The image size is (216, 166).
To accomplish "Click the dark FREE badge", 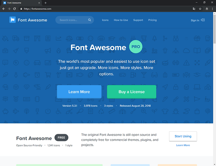I will [61, 137].
